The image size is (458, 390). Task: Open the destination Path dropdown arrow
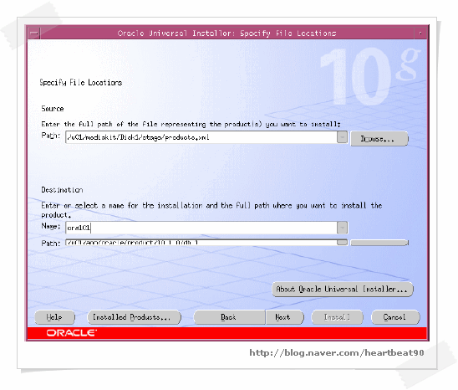342,242
